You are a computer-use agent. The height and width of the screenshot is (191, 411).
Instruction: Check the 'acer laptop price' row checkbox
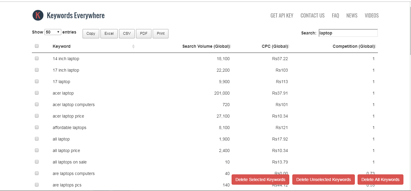tap(37, 116)
